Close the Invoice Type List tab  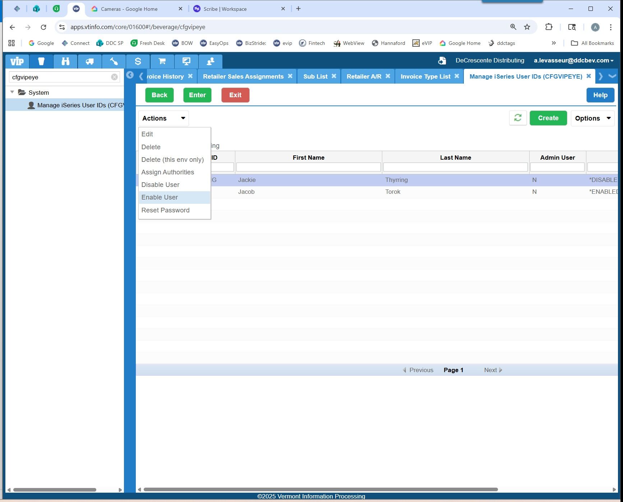coord(457,76)
